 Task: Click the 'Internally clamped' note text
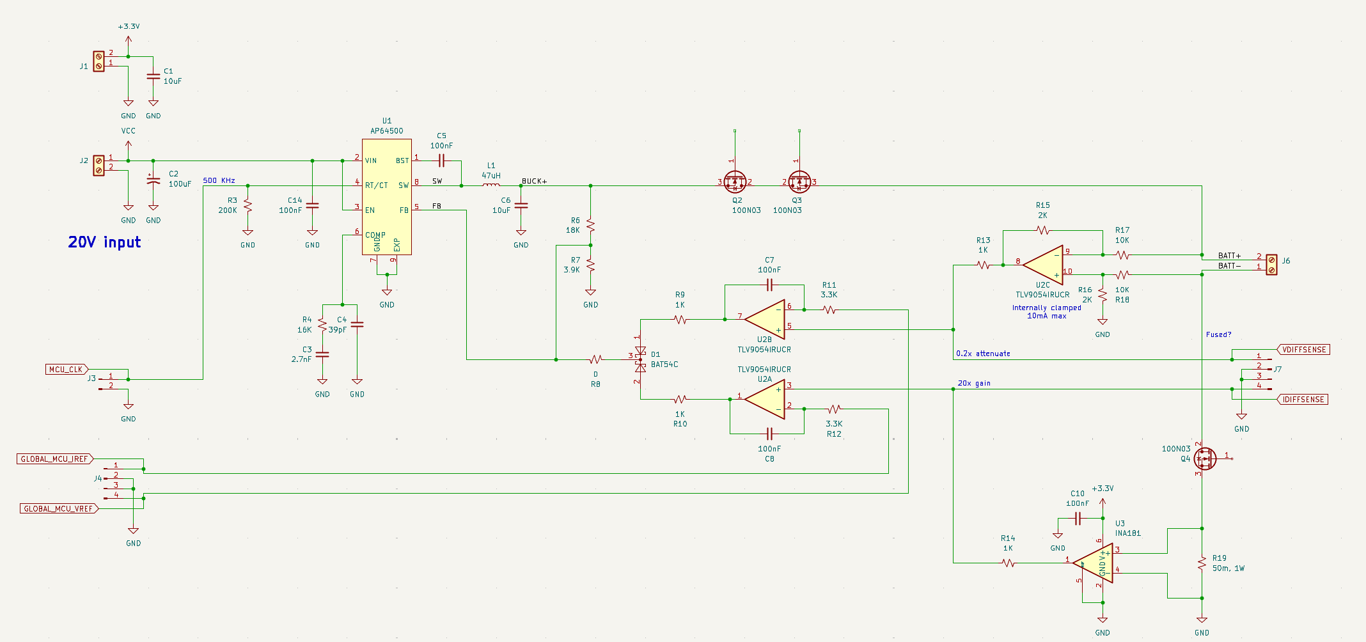[x=1046, y=308]
